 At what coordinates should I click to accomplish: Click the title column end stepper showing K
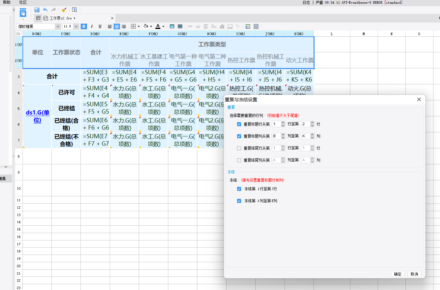tap(308, 136)
